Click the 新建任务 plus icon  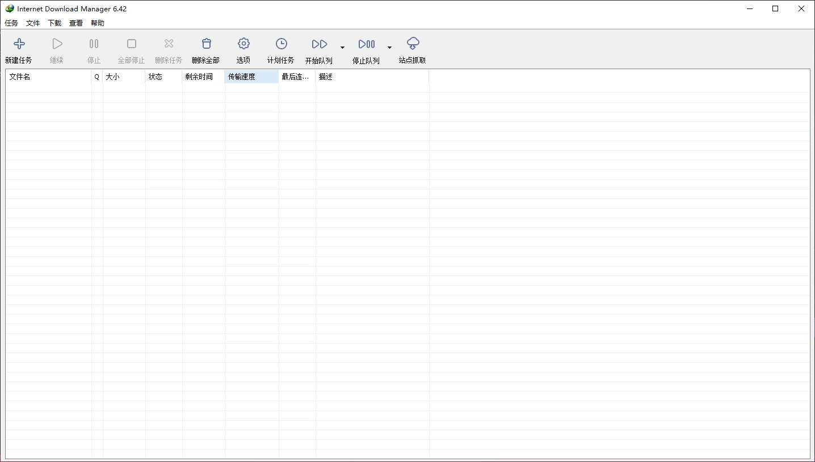19,44
